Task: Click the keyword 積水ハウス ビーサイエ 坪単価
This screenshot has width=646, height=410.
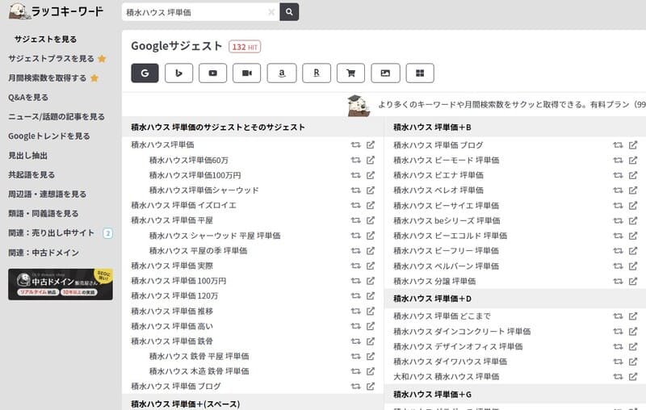Action: pyautogui.click(x=447, y=206)
